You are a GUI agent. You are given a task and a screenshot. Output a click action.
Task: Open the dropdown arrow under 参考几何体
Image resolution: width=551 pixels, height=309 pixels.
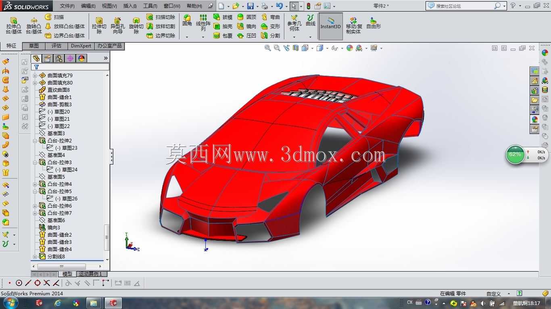coord(294,37)
